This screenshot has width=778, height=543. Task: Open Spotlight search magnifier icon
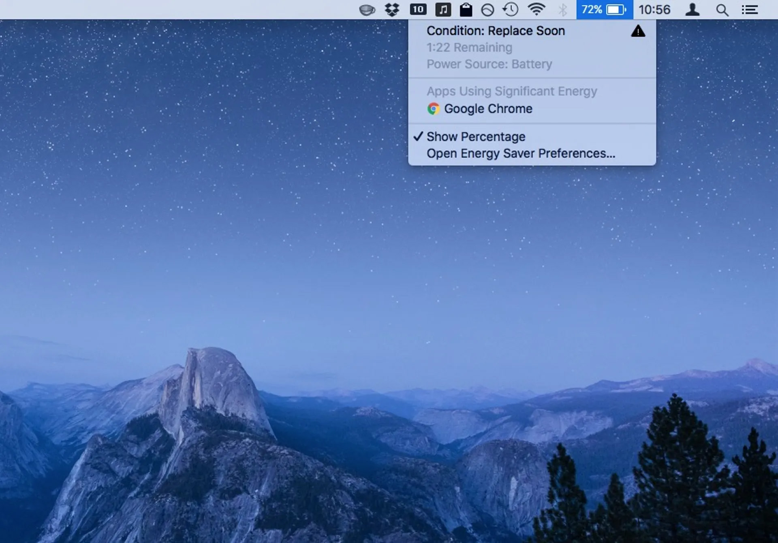point(722,10)
